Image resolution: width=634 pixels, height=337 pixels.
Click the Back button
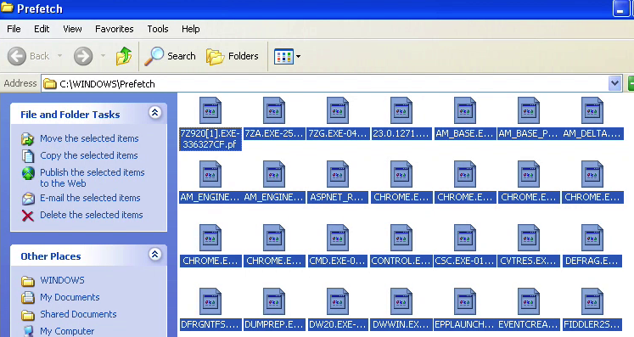coord(29,56)
